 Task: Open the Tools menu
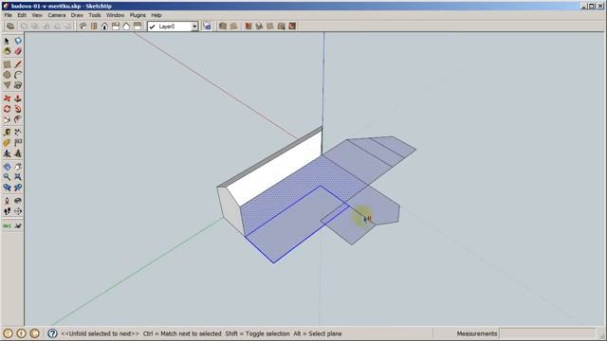coord(95,15)
